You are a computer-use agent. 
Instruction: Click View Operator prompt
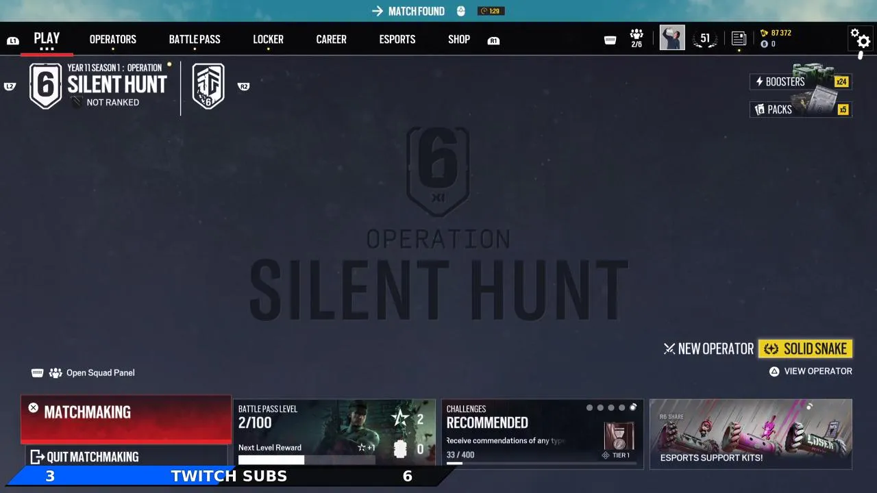811,371
